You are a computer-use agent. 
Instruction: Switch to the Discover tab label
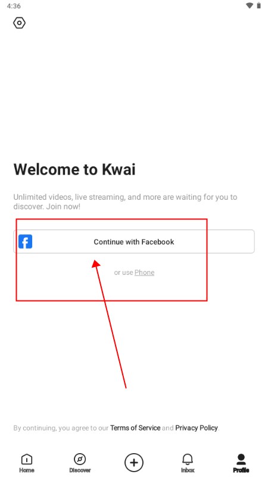coord(80,470)
